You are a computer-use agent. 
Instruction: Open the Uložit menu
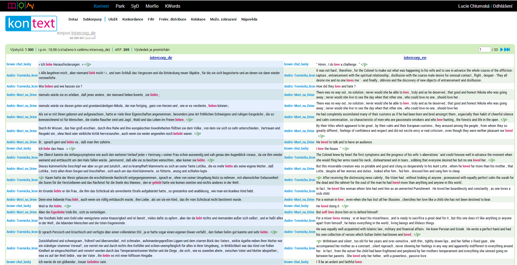click(x=113, y=19)
